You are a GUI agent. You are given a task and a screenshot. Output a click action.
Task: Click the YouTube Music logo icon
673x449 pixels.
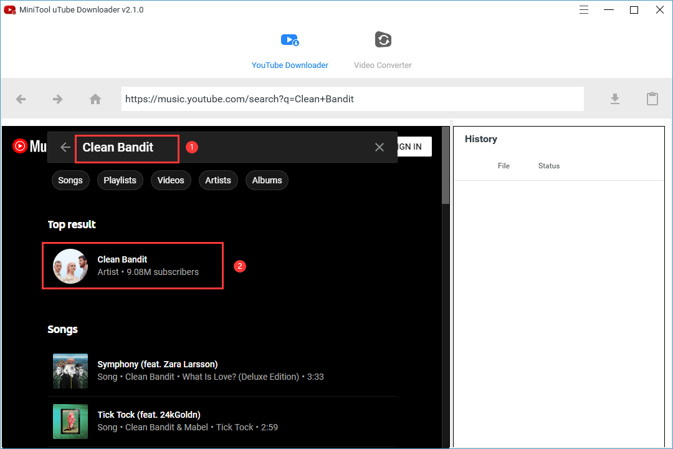click(x=19, y=146)
